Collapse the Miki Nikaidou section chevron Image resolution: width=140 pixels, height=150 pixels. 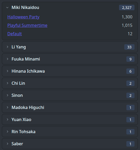7,8
